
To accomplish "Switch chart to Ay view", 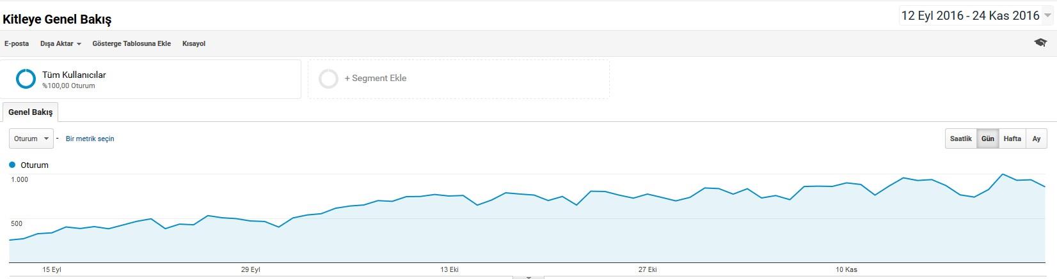I will [1037, 139].
